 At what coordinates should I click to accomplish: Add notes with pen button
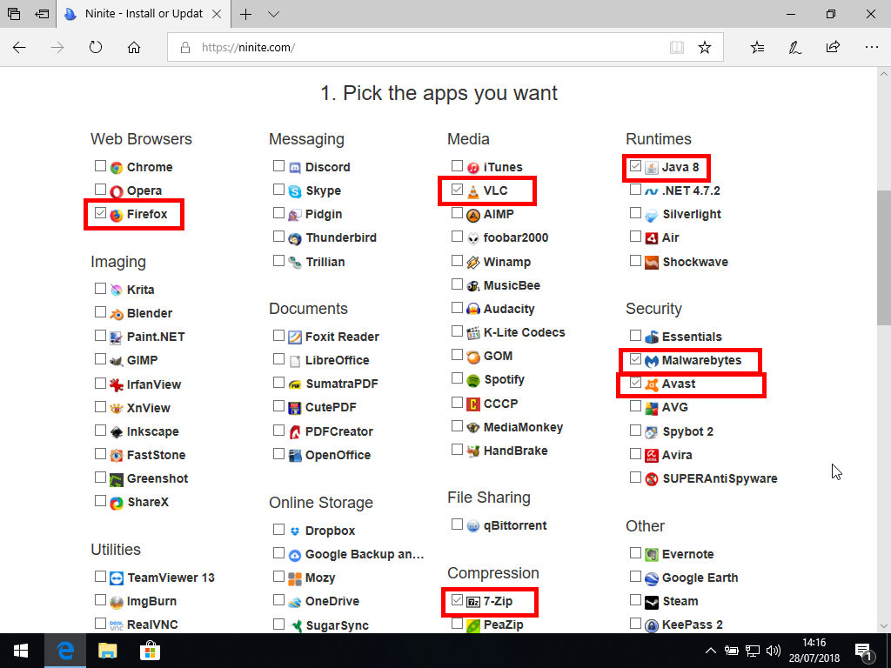point(795,47)
